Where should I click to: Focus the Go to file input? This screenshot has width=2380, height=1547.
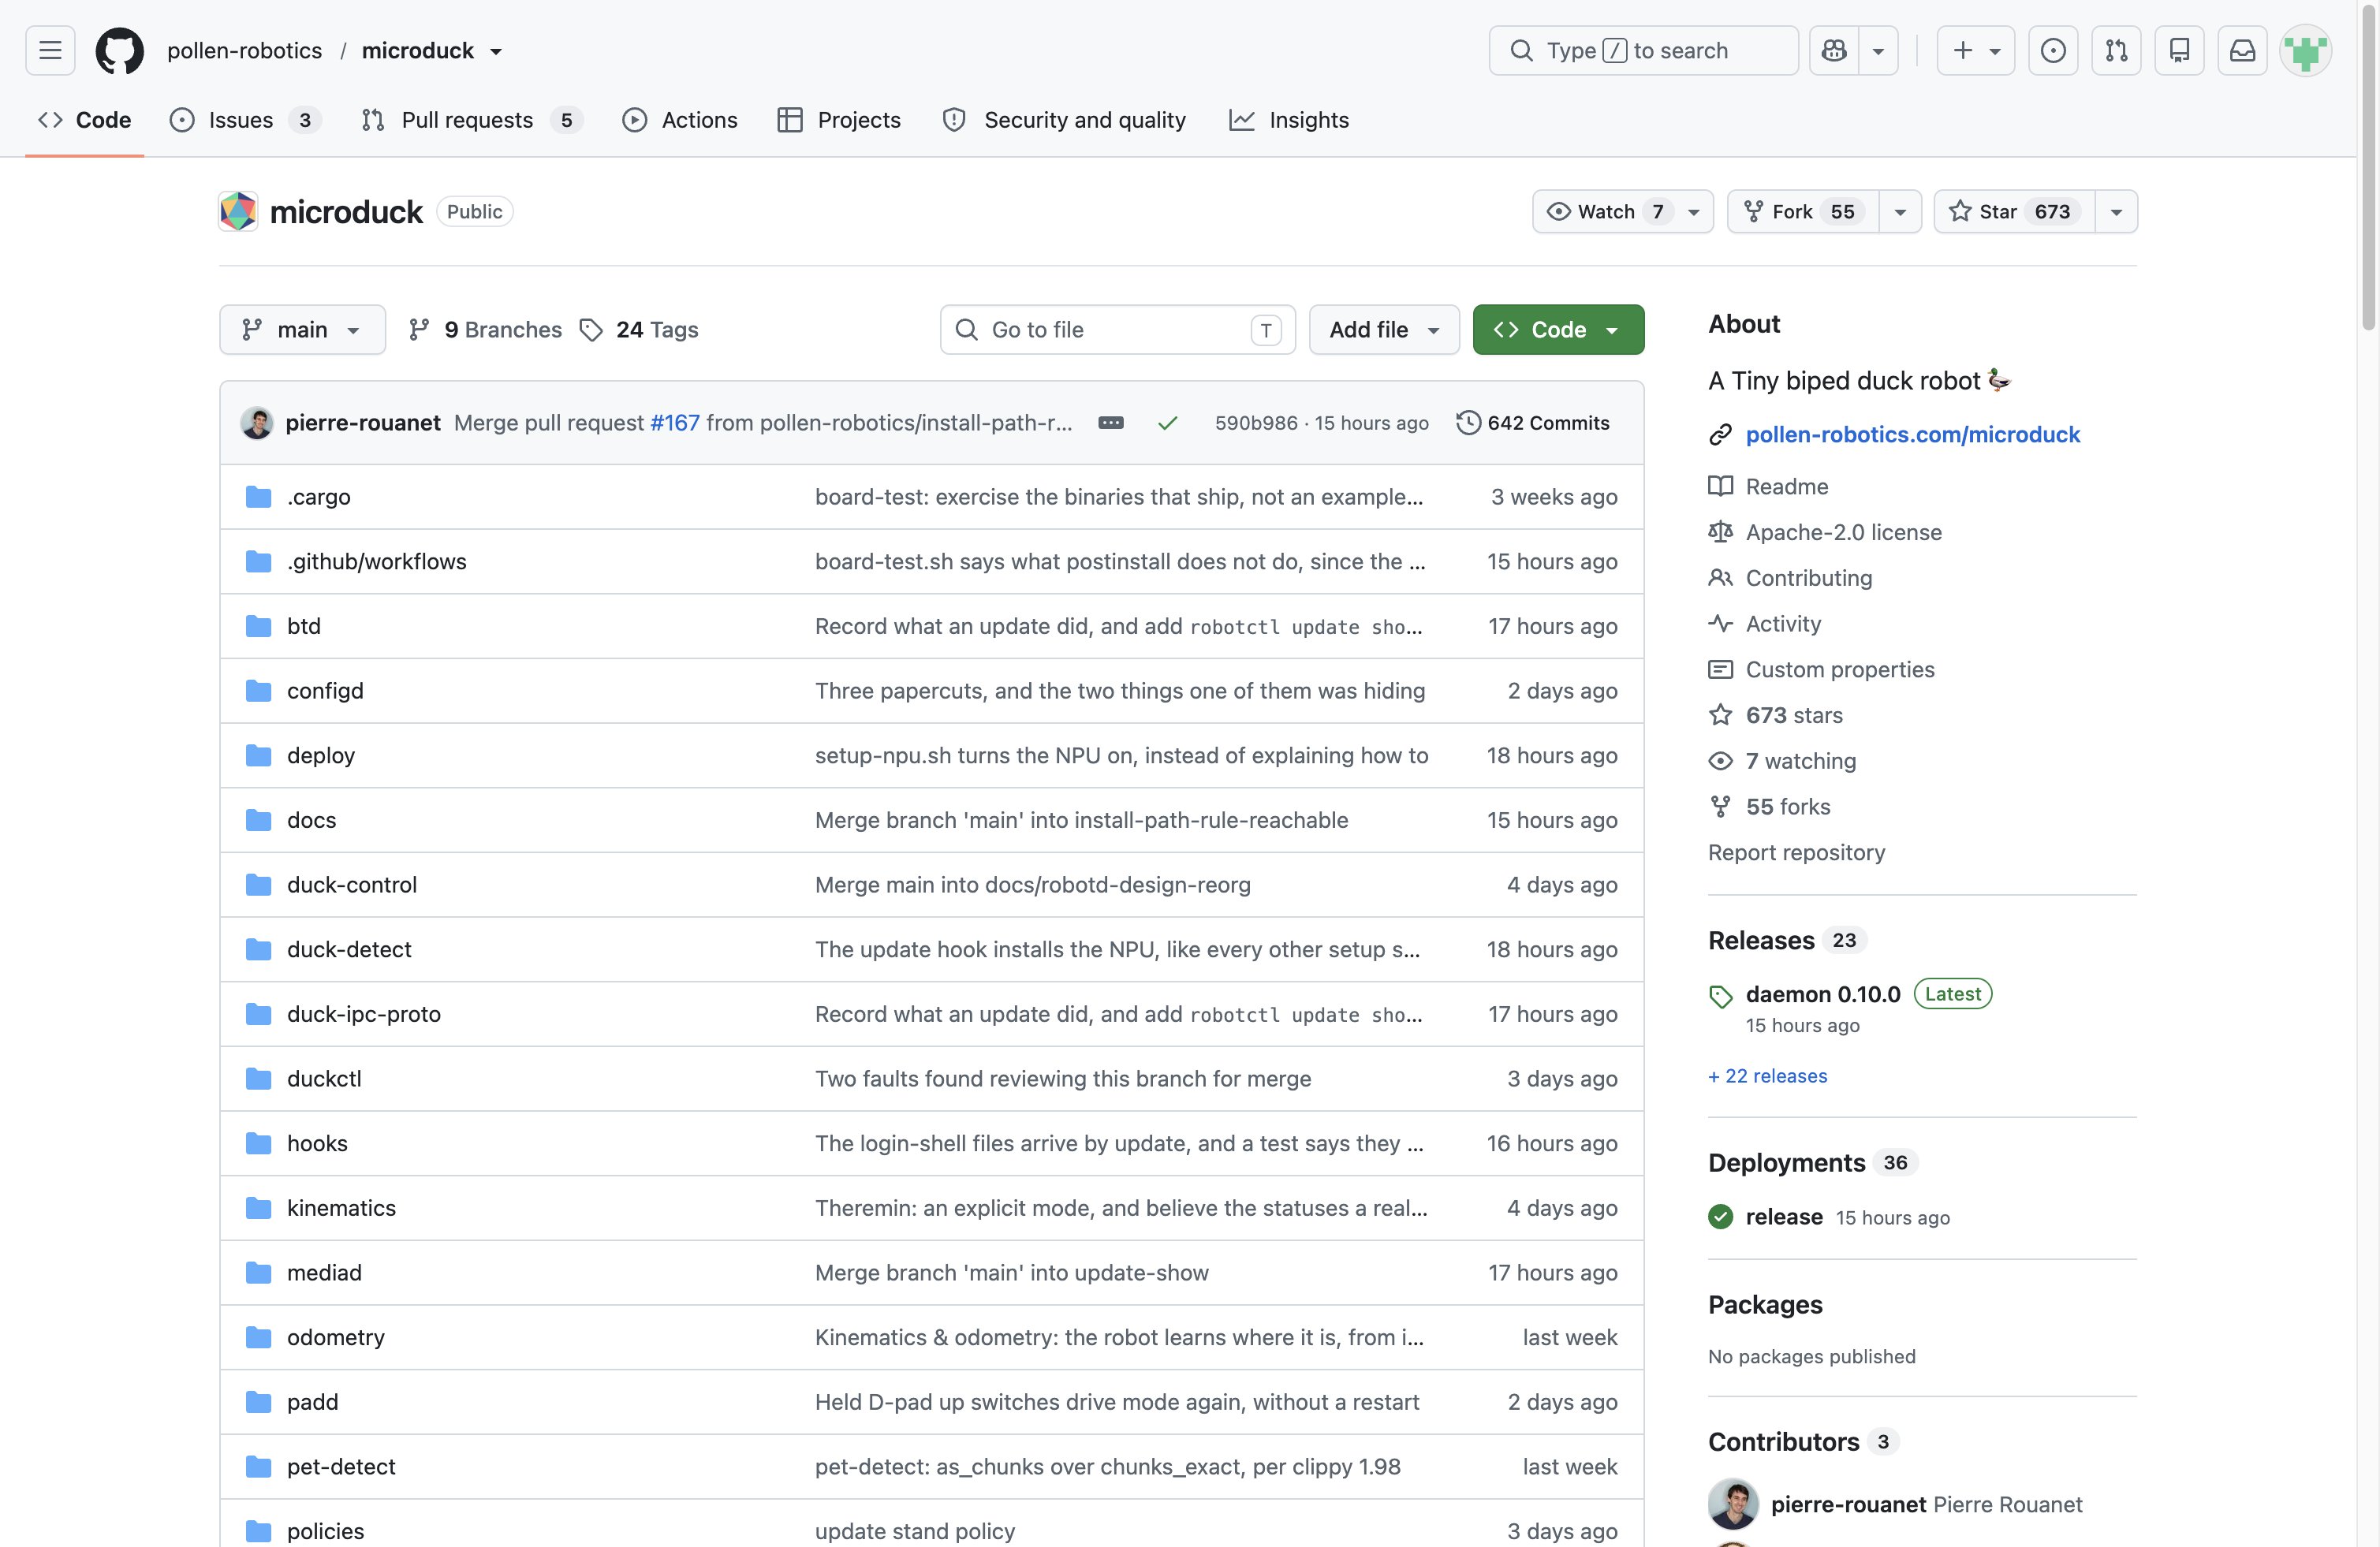click(x=1117, y=330)
